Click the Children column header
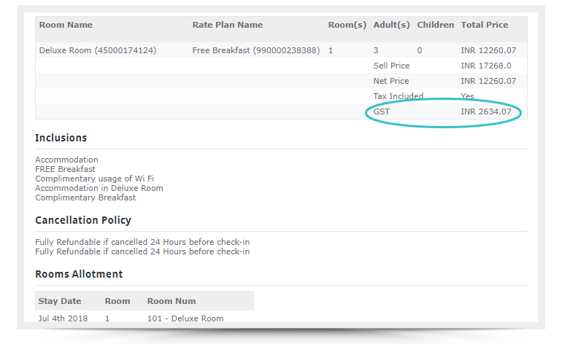The height and width of the screenshot is (344, 562). (435, 25)
